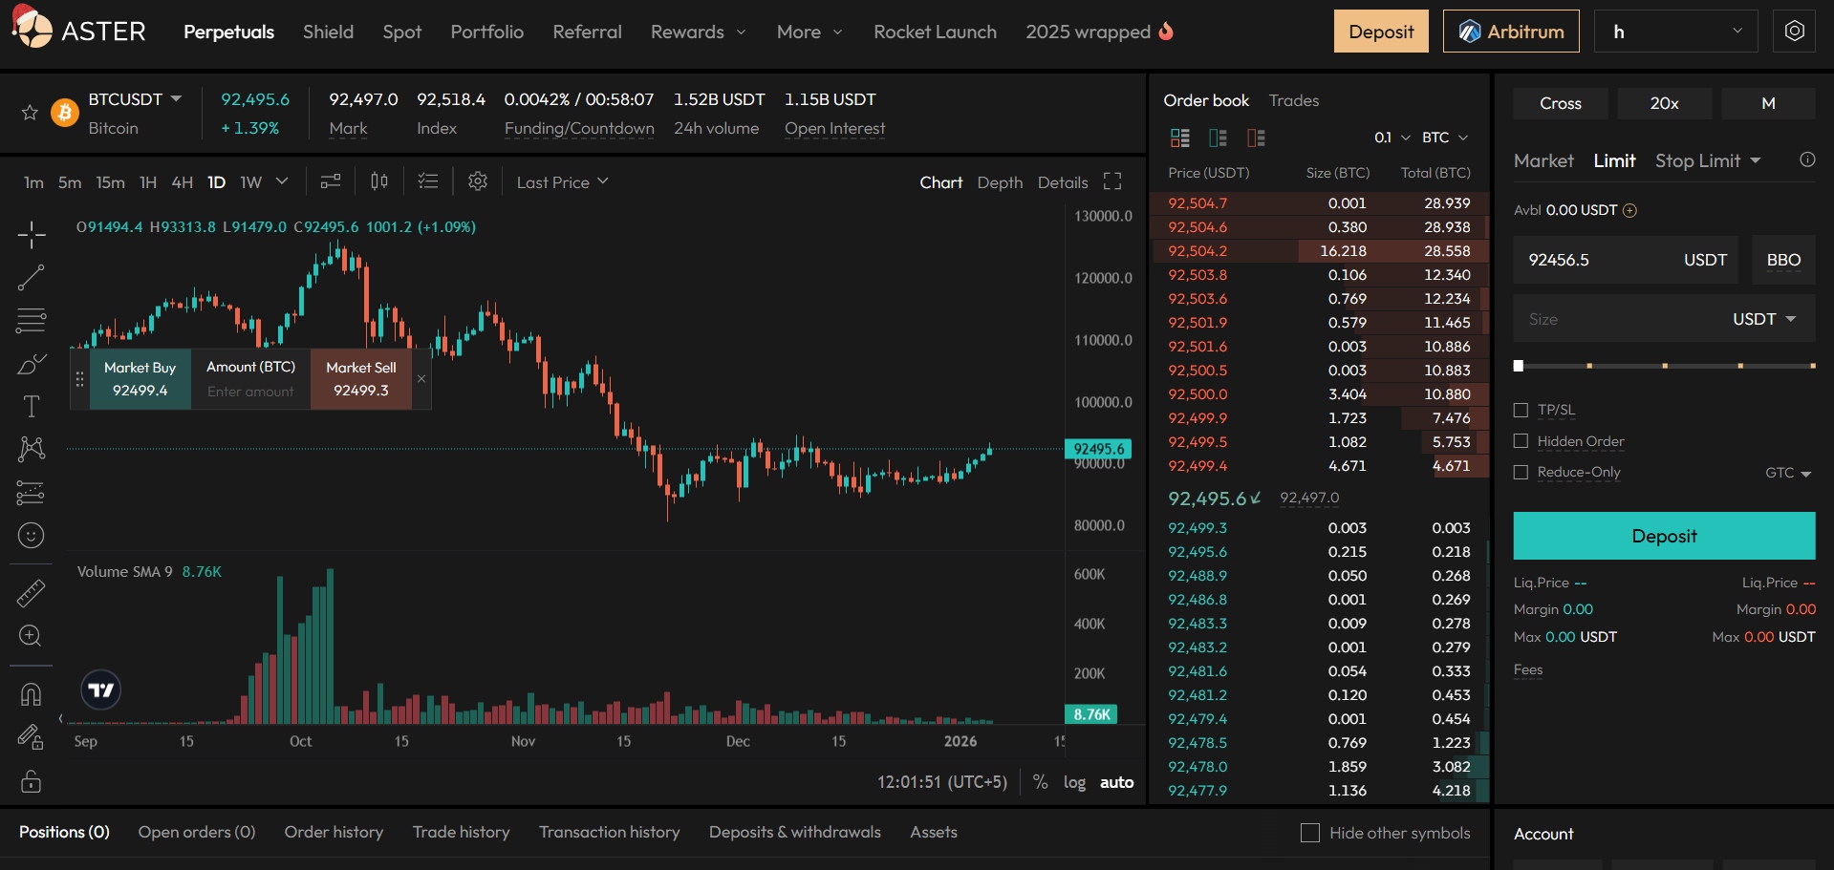Select the ruler measure tool

[x=31, y=593]
